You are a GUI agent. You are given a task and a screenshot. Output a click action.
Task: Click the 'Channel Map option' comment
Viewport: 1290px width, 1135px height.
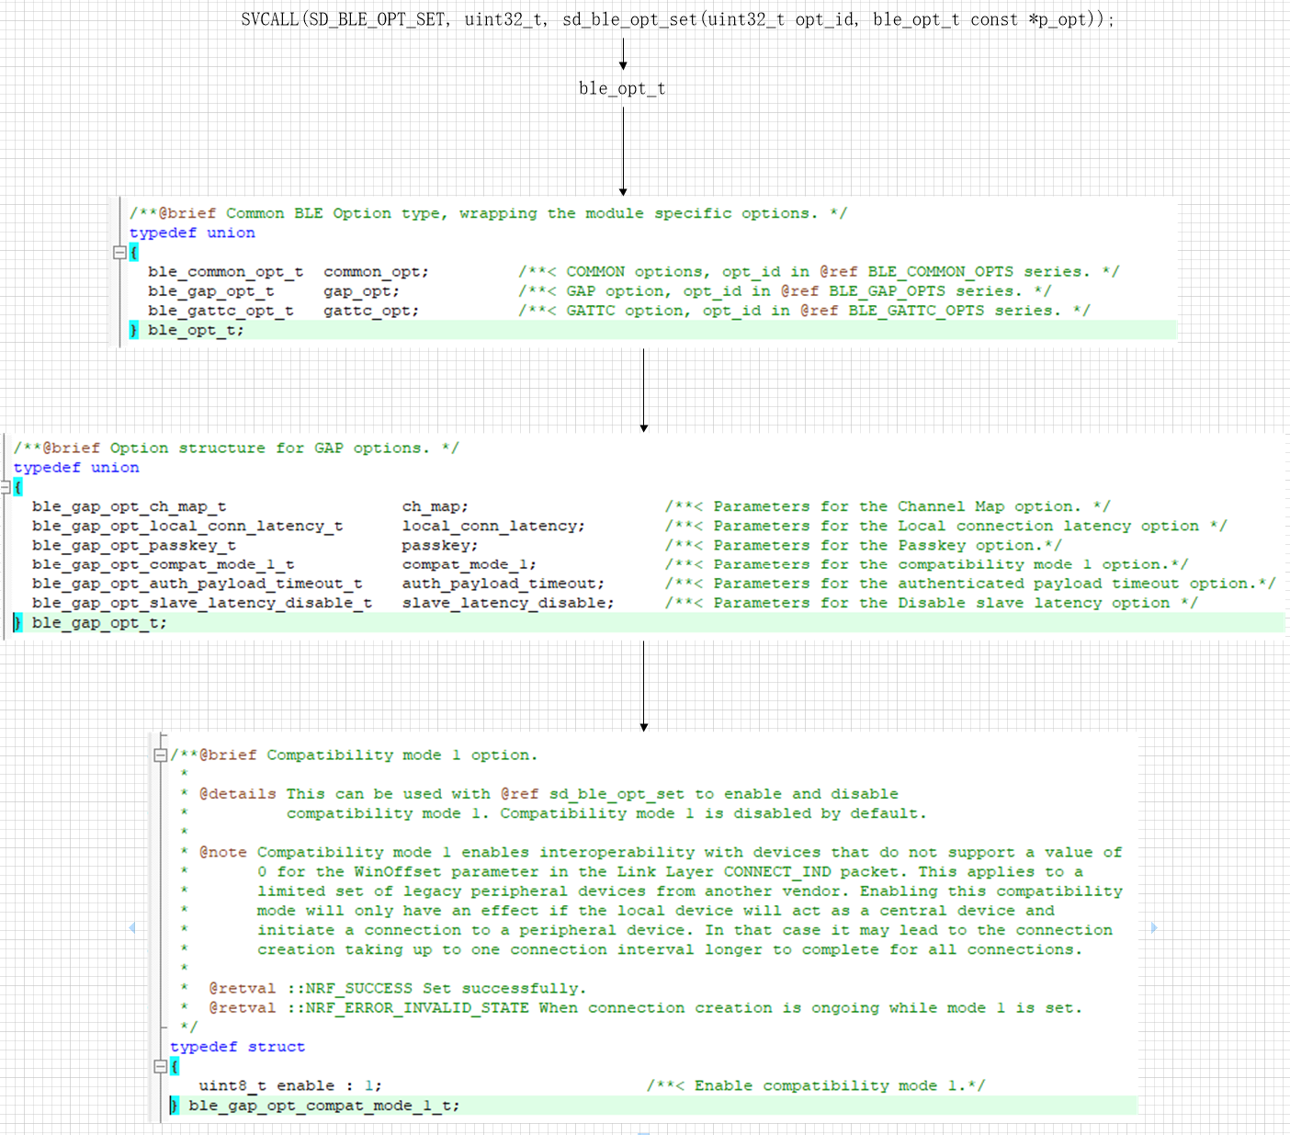pos(888,506)
